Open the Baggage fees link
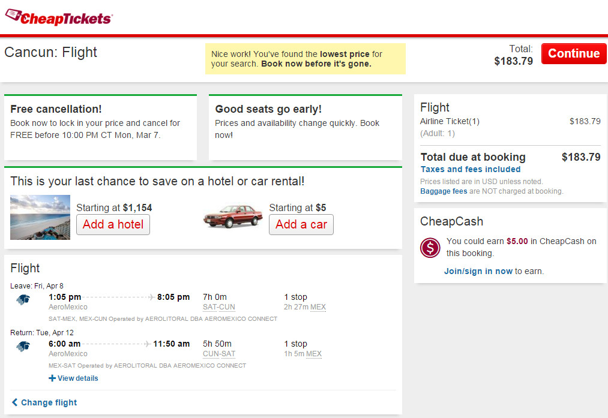 (x=444, y=191)
